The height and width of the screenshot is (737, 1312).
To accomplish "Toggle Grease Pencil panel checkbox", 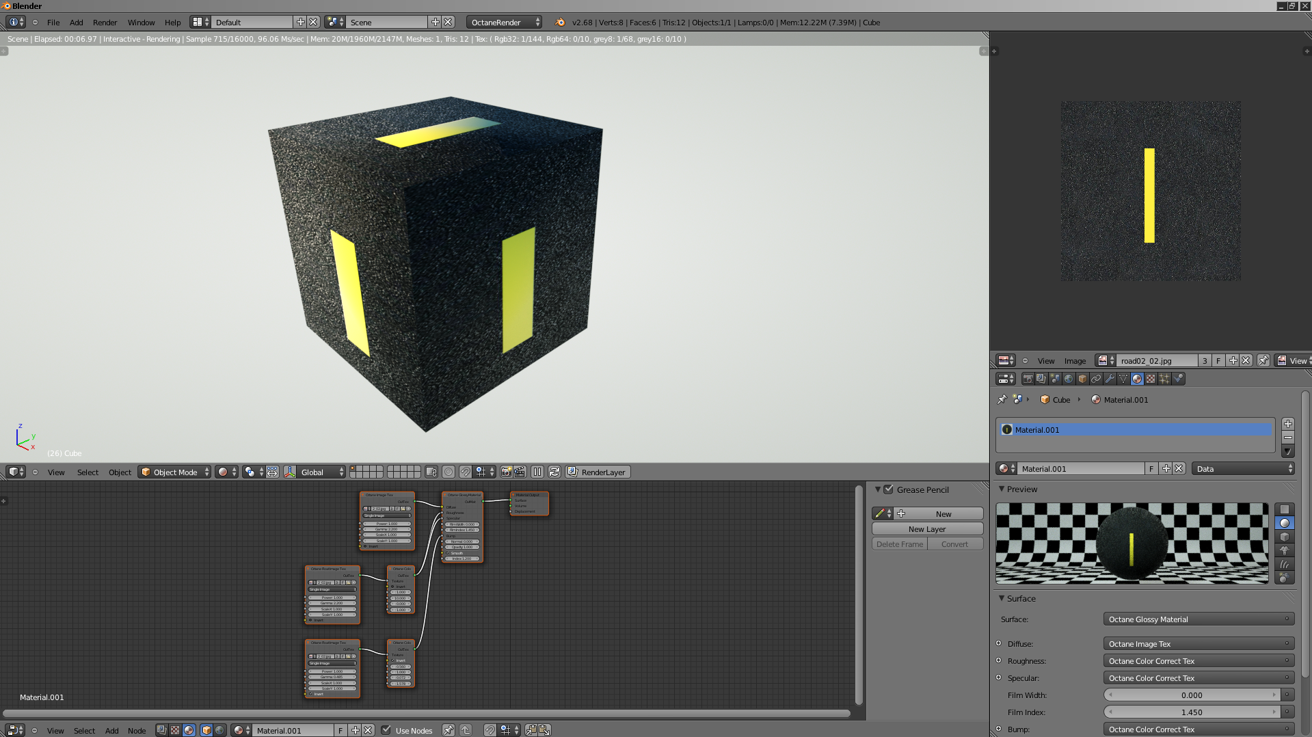I will (889, 490).
